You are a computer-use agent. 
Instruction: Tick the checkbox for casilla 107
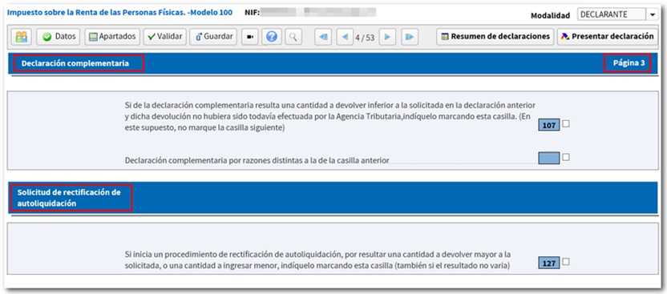tap(566, 124)
